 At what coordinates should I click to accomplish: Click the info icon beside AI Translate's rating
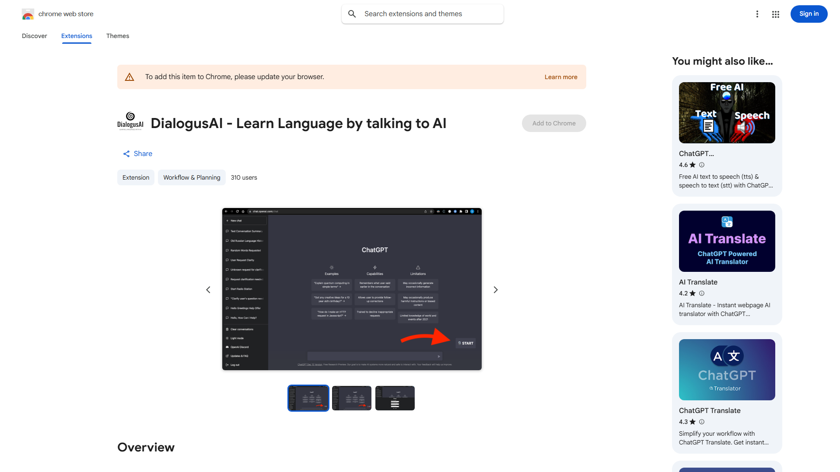point(702,293)
